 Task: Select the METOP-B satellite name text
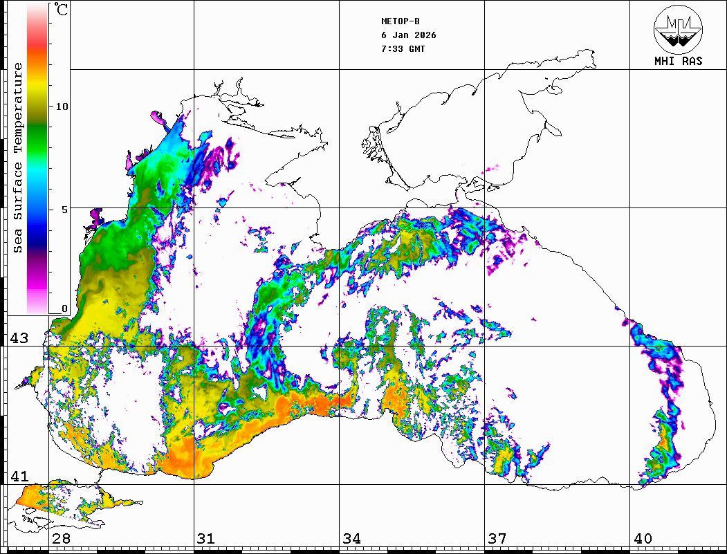(x=401, y=21)
